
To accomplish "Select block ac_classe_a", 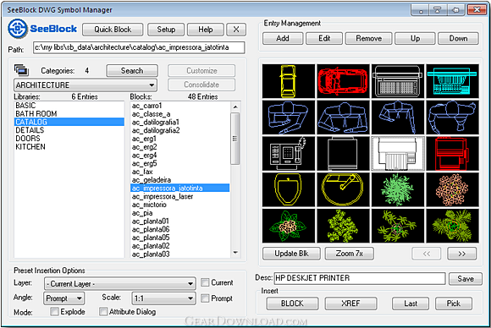I will tap(180, 114).
